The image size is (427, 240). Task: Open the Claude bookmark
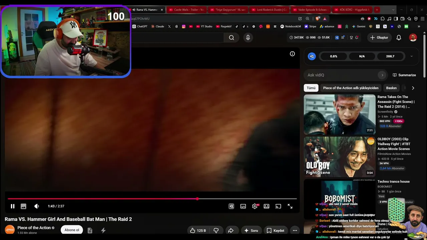157,26
